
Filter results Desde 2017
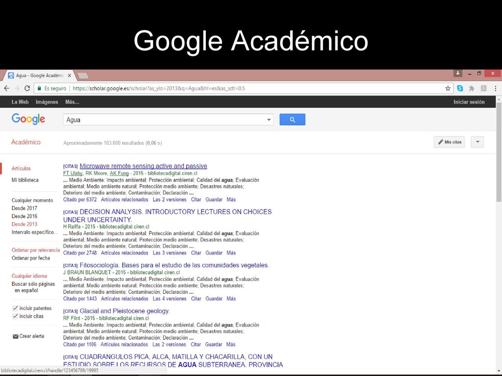click(25, 208)
